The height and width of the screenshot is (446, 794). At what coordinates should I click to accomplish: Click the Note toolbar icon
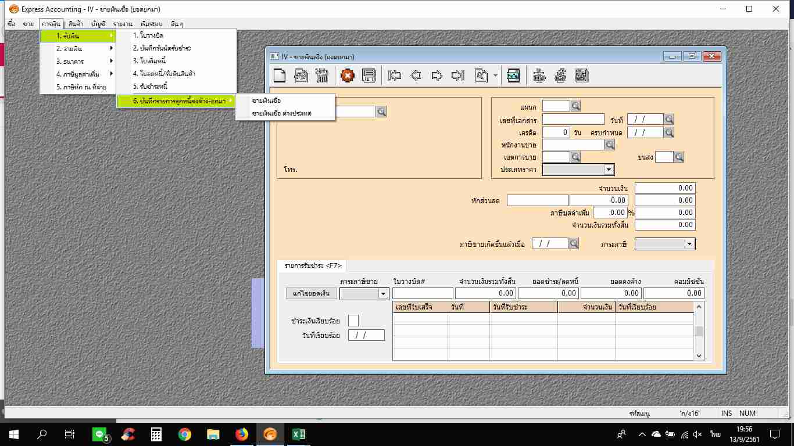[x=513, y=75]
